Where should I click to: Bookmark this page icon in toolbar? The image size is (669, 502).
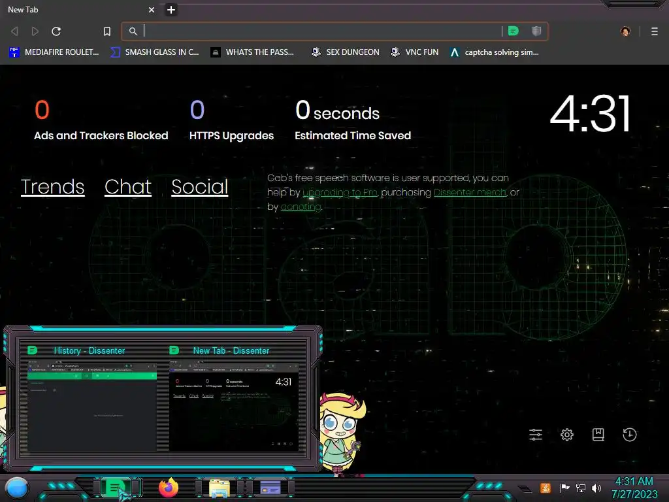pyautogui.click(x=107, y=31)
